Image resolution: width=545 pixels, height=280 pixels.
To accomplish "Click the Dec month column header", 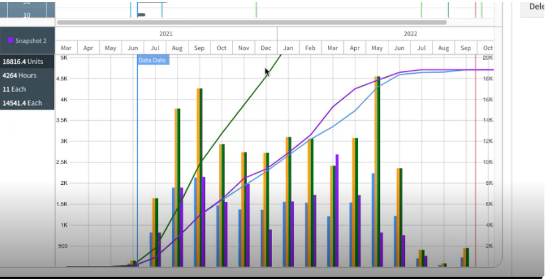I will pos(266,48).
